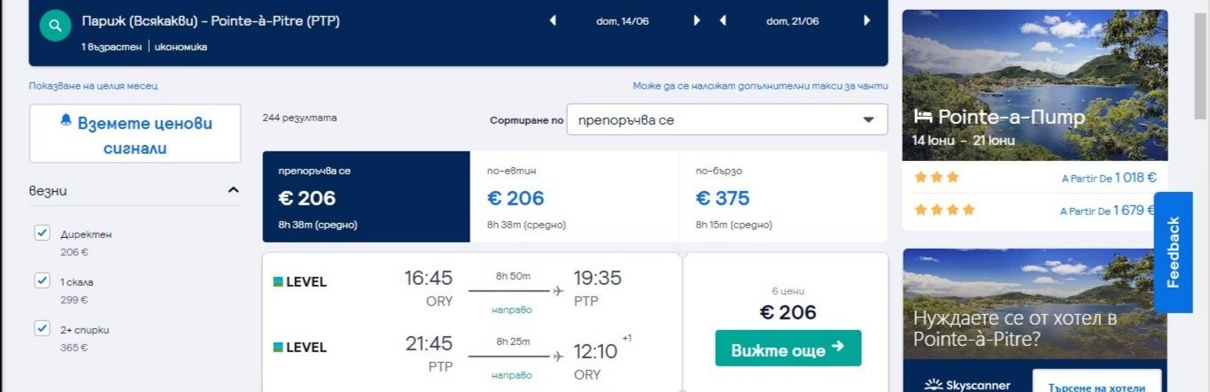Toggle the 2+ спирки checkbox
The width and height of the screenshot is (1210, 392).
42,329
